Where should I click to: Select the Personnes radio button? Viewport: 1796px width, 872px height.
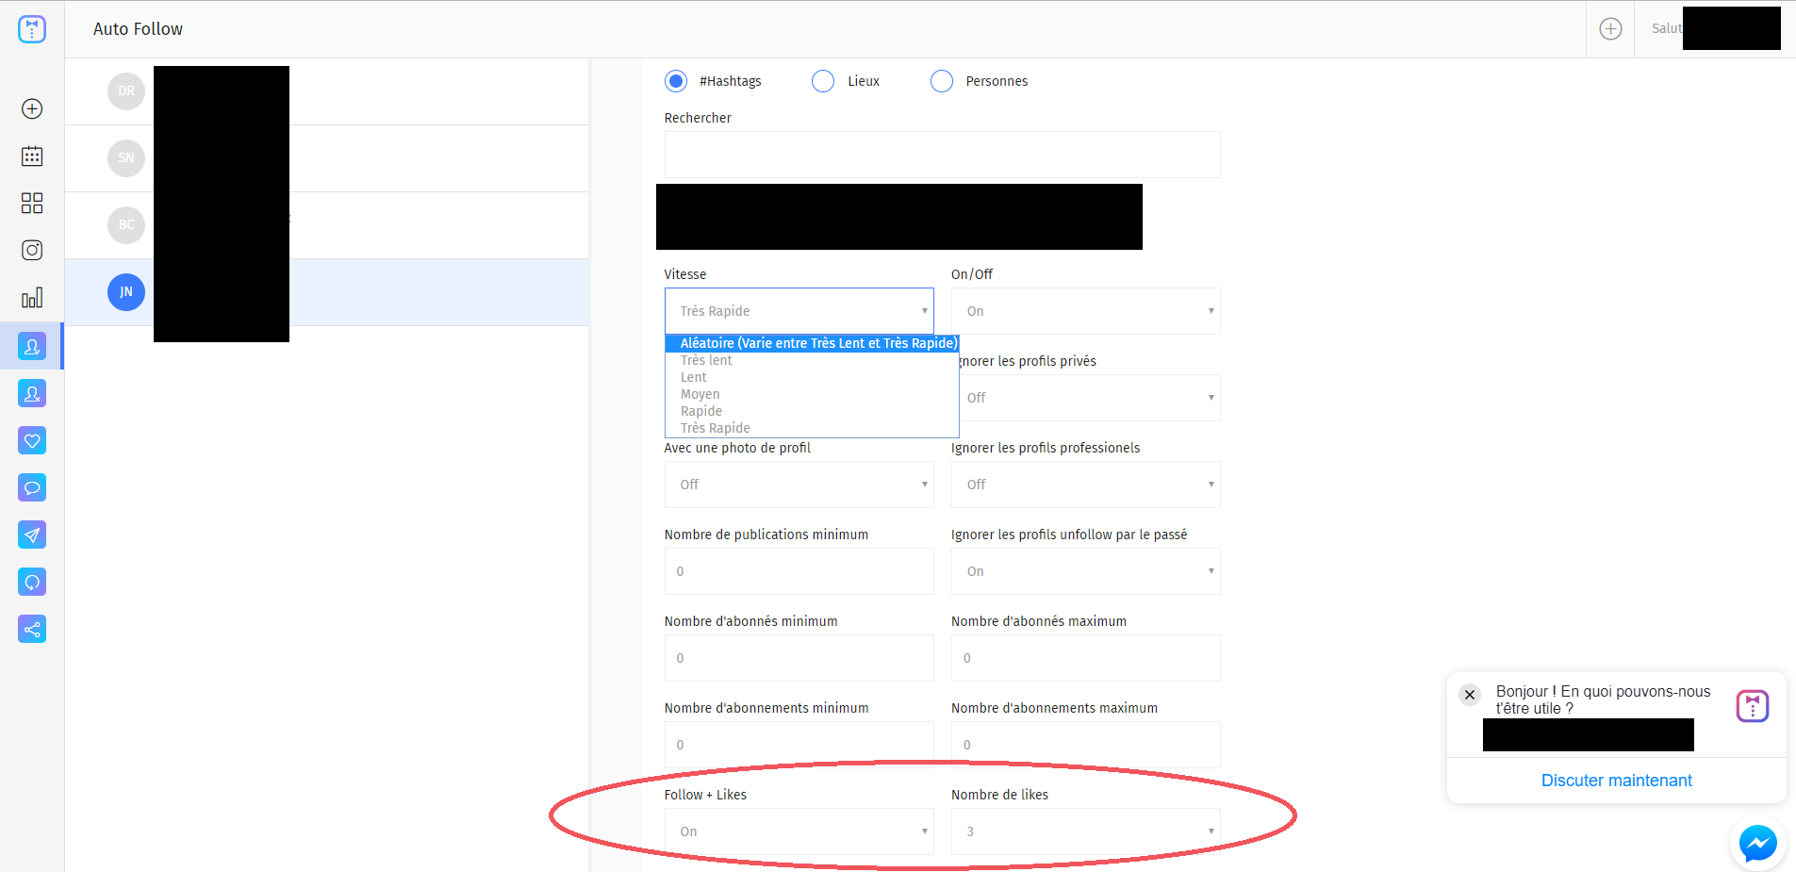tap(942, 81)
